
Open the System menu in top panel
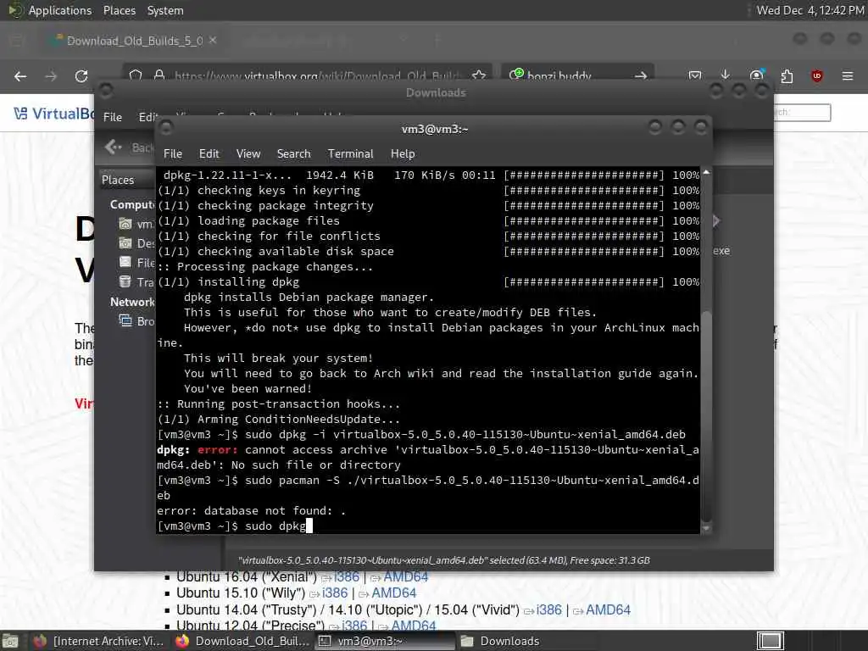coord(165,10)
